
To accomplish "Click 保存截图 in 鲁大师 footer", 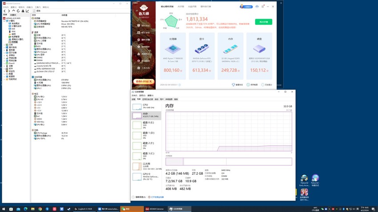I will point(252,85).
